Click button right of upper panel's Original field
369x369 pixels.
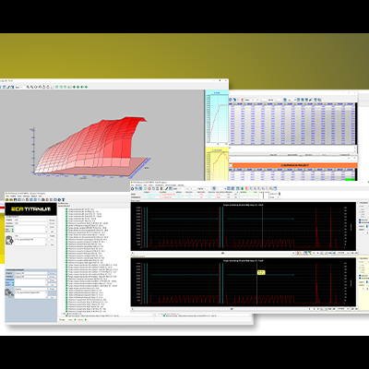tap(52, 220)
